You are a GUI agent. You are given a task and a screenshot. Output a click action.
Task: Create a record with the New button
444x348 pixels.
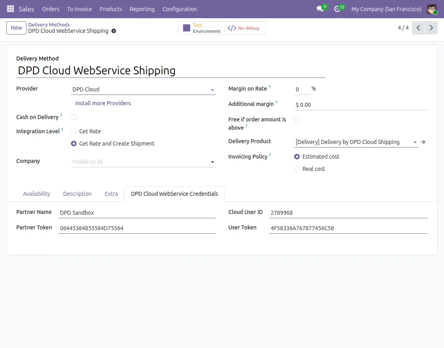tap(16, 28)
